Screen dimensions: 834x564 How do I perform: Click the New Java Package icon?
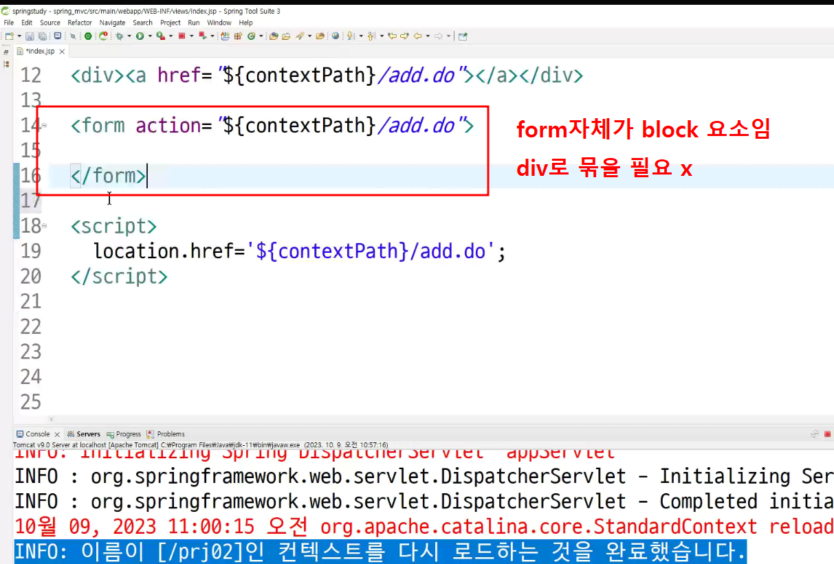coord(238,36)
